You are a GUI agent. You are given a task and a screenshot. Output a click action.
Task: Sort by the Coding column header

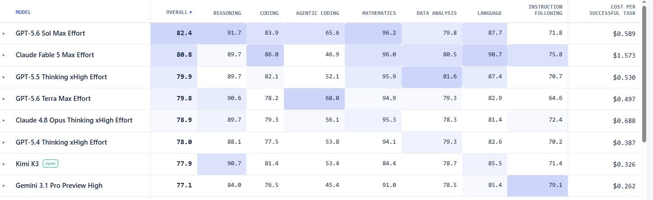(x=269, y=13)
